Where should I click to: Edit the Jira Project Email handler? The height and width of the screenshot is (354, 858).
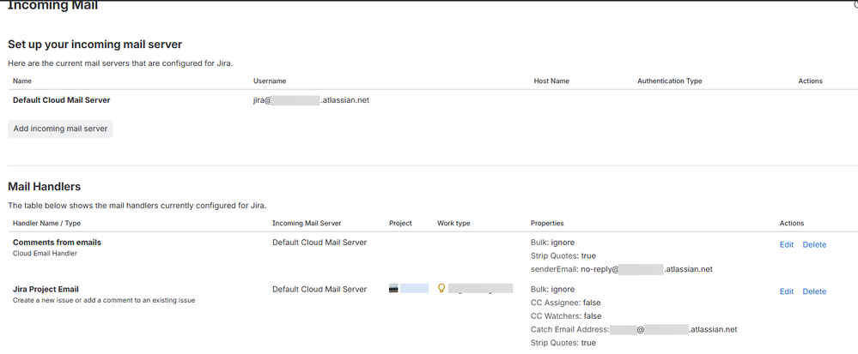point(786,291)
